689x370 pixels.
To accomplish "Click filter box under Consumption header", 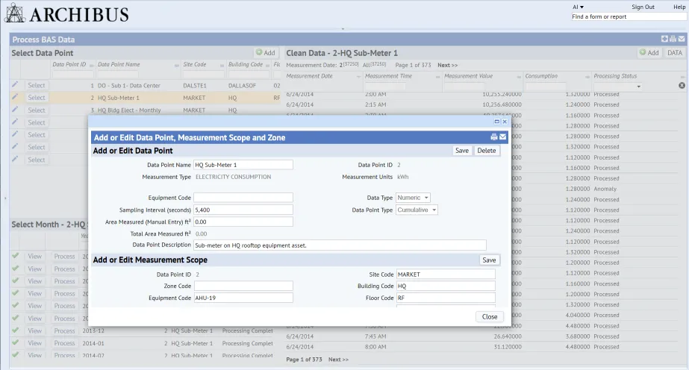I will [x=546, y=87].
